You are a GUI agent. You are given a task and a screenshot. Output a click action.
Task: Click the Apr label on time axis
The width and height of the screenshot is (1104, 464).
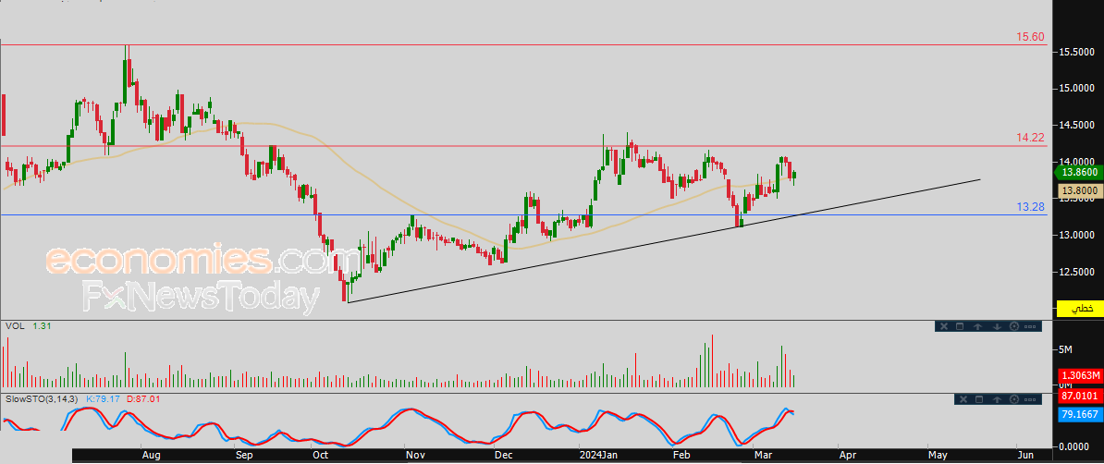point(849,456)
